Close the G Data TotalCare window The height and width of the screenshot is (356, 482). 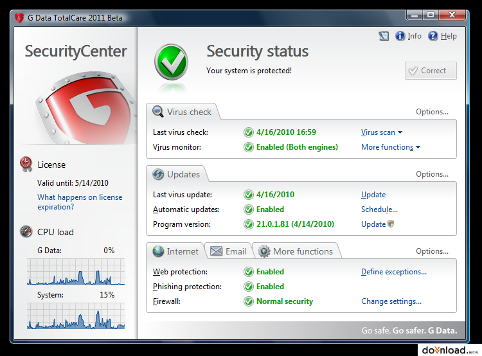tap(452, 15)
